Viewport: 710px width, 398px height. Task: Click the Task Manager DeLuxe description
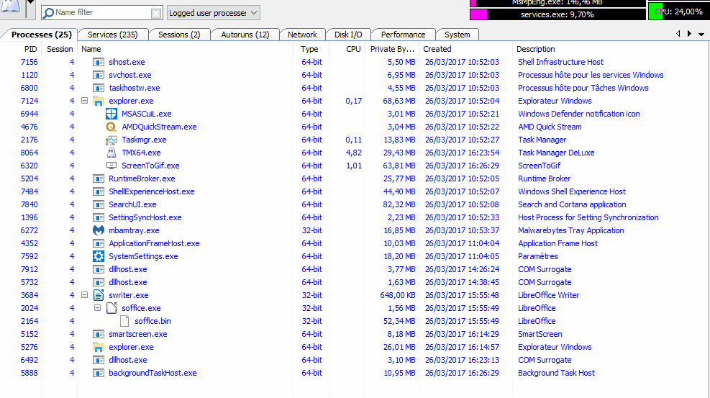556,153
